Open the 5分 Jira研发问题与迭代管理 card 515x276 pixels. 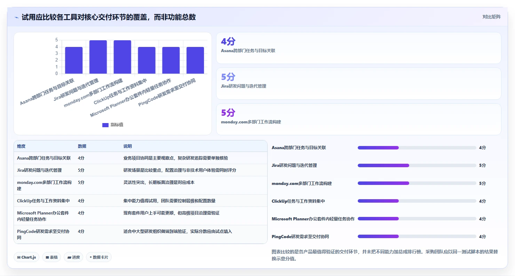point(359,83)
